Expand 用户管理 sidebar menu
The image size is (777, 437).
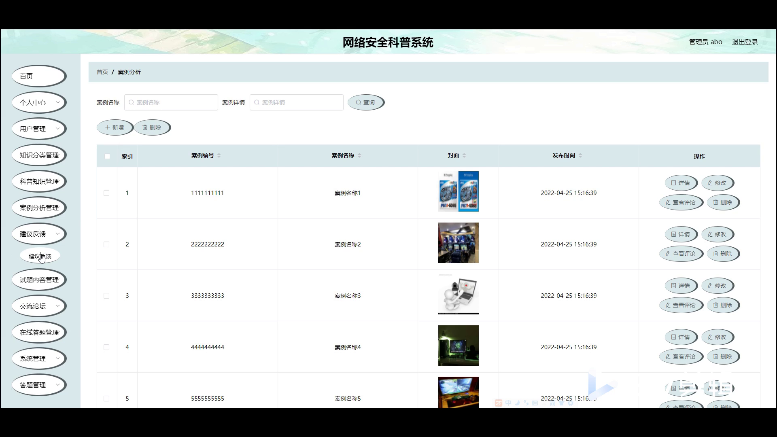(39, 129)
